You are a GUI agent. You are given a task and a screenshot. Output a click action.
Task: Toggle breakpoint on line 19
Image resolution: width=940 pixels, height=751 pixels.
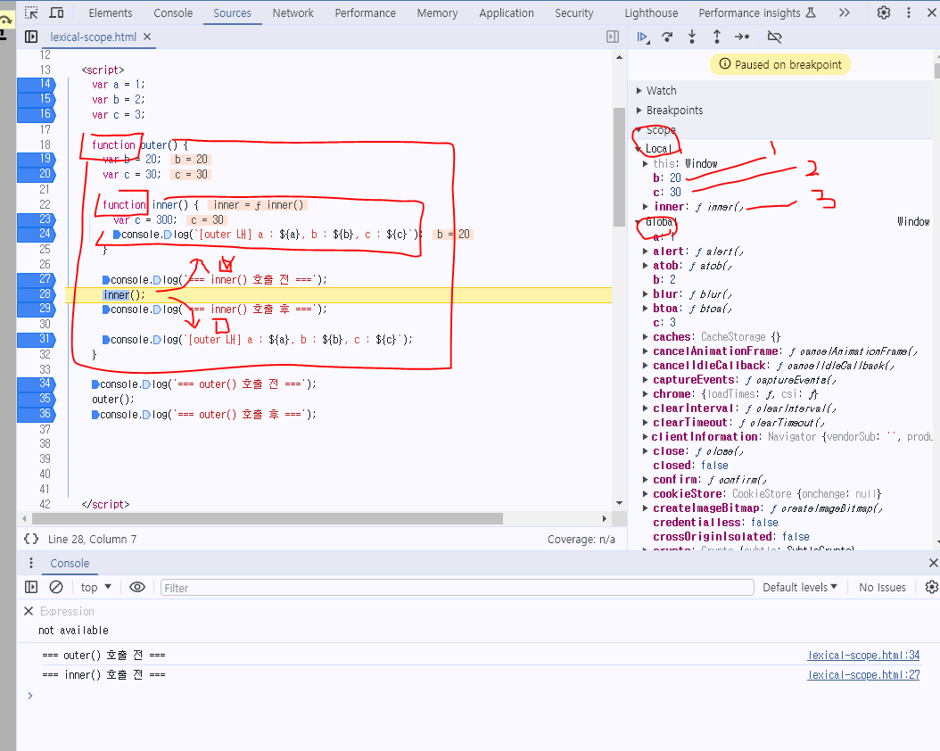(x=36, y=159)
